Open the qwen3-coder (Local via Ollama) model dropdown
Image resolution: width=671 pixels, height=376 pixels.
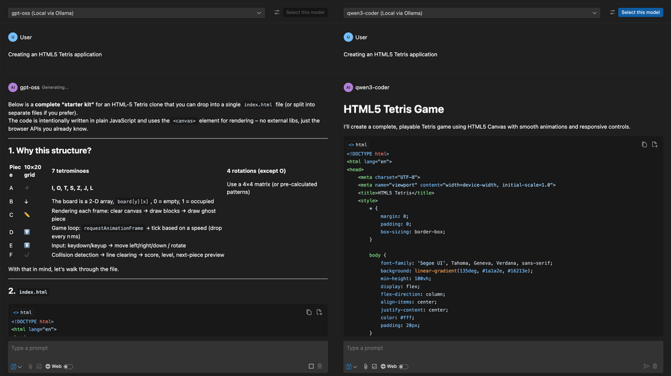pos(472,13)
